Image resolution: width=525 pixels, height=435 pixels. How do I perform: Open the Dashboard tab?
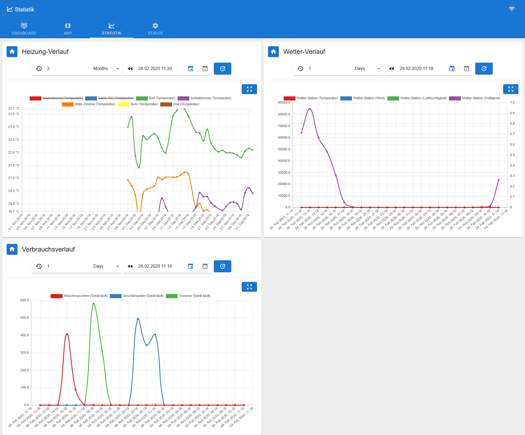pos(24,29)
